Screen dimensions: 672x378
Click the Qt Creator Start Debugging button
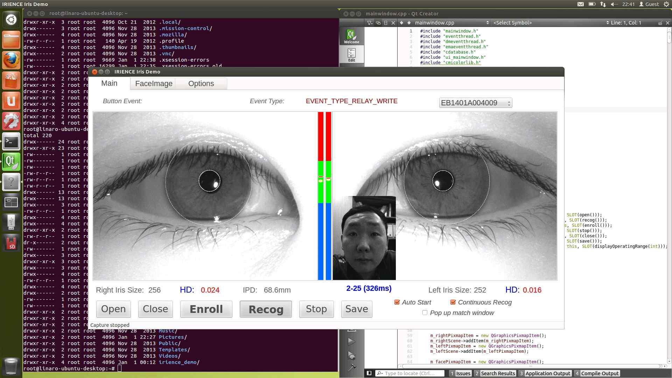(351, 356)
